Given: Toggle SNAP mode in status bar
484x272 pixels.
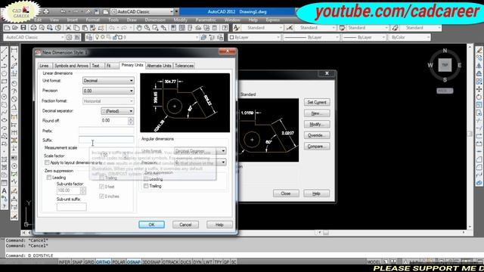Looking at the screenshot, I should [x=77, y=262].
